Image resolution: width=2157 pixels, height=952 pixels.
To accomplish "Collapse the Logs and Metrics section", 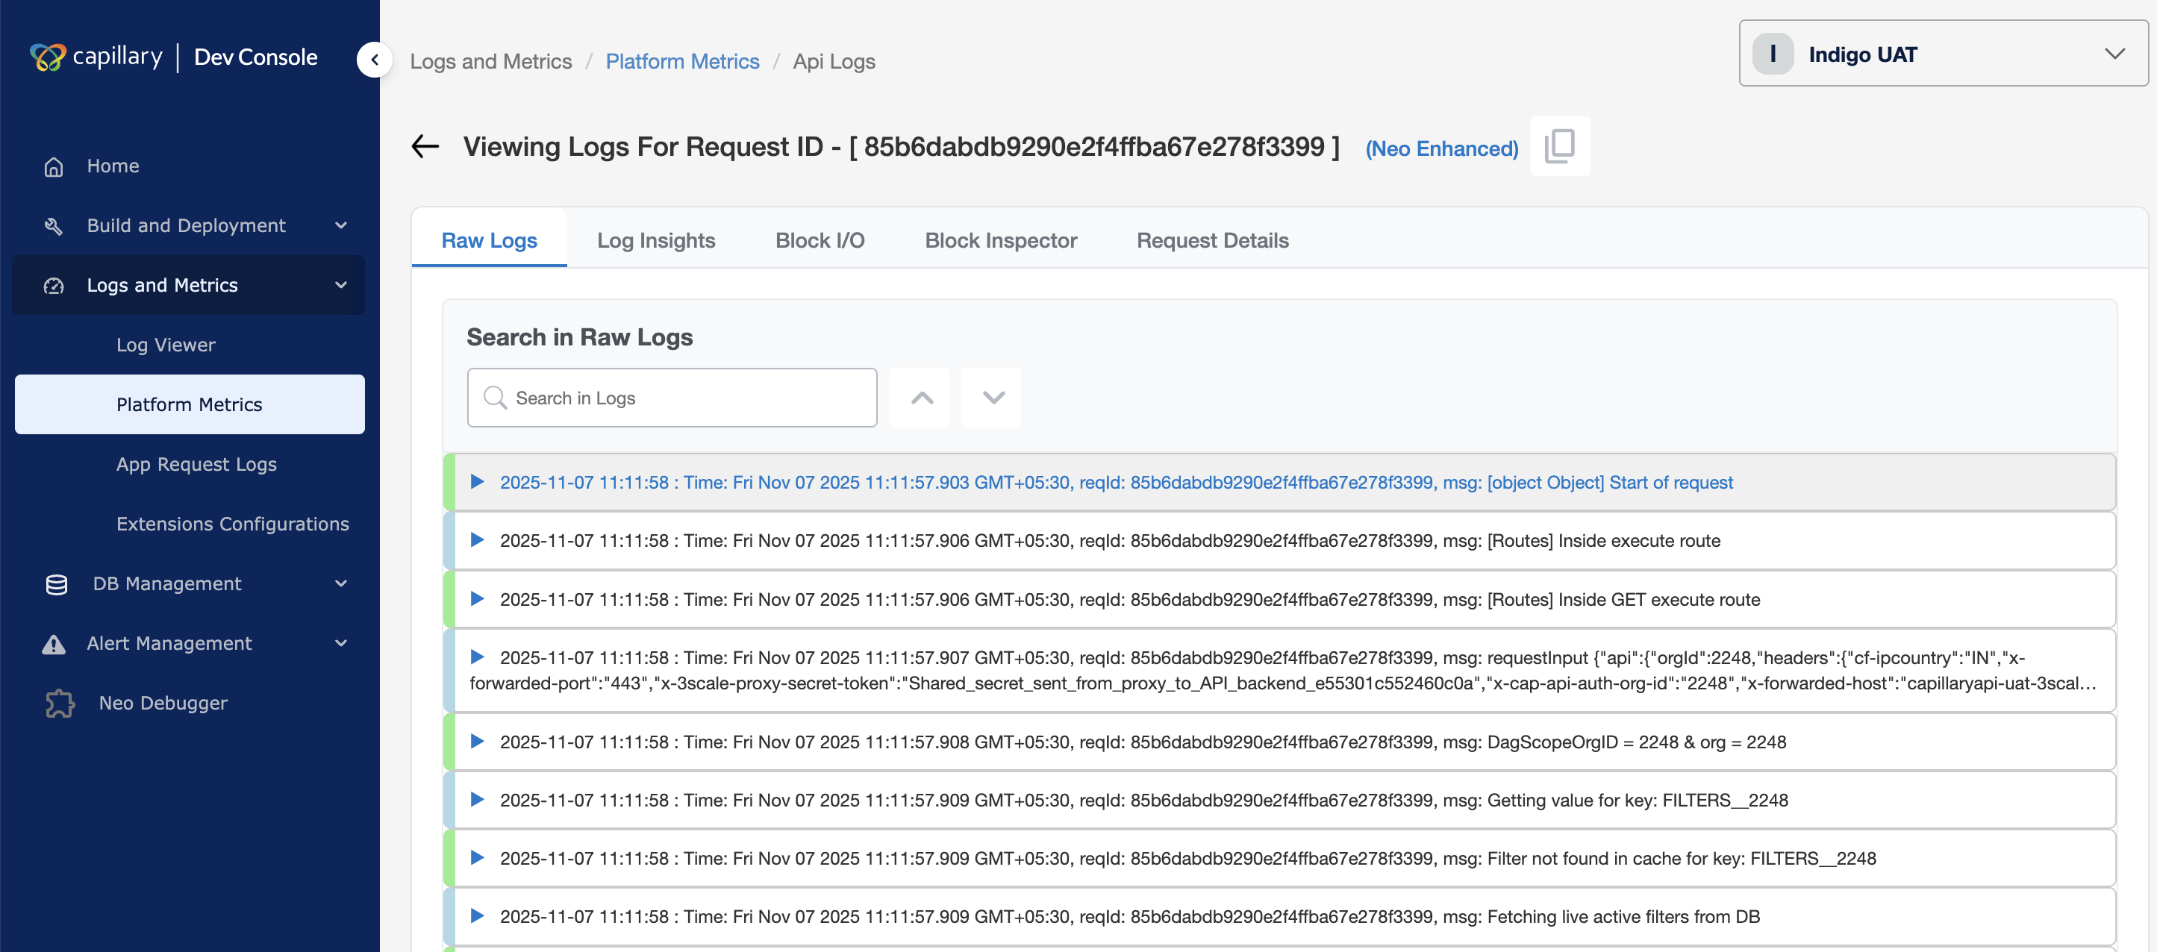I will tap(341, 285).
